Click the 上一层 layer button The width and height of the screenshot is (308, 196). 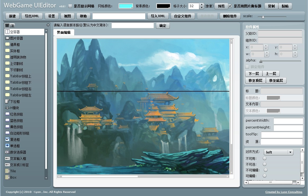(271, 74)
